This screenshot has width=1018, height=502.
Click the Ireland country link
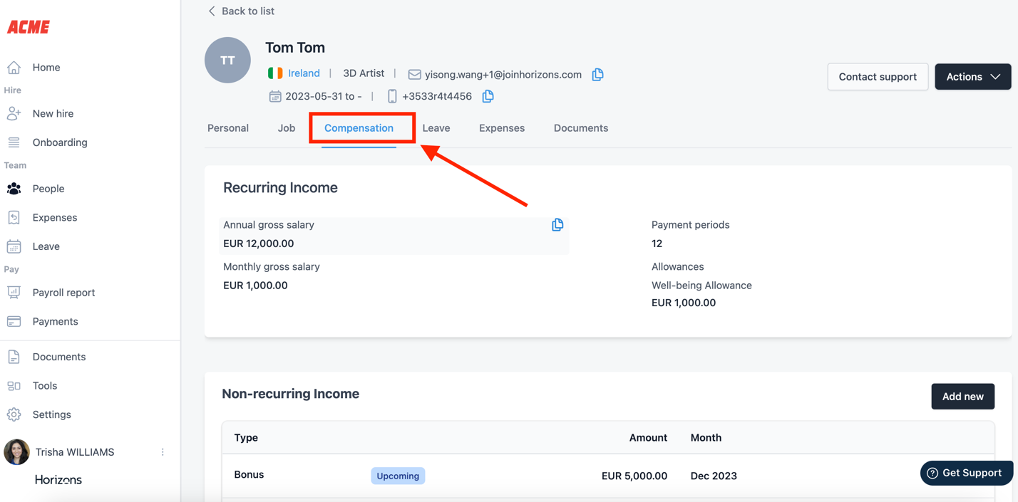click(304, 73)
